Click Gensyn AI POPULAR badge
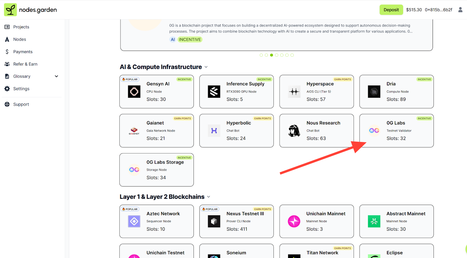467x258 pixels. click(x=130, y=79)
